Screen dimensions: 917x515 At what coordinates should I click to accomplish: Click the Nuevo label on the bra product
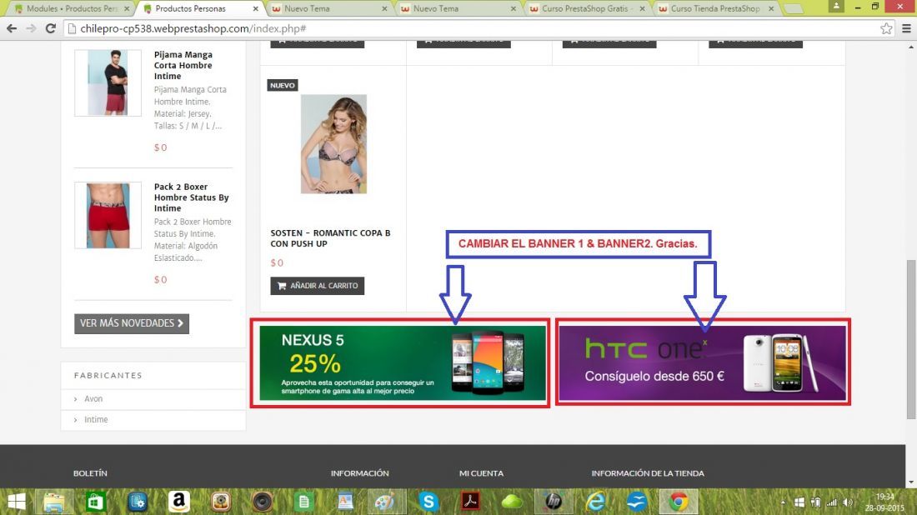[283, 85]
